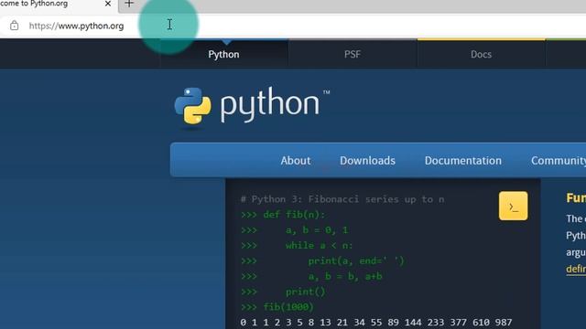Click the lock icon in address bar
586x329 pixels.
coord(15,26)
